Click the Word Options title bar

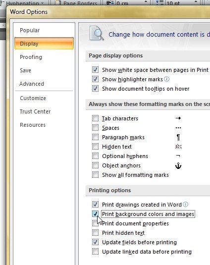(108, 12)
